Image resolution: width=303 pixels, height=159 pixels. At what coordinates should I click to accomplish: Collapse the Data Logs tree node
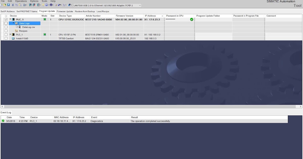(13, 23)
